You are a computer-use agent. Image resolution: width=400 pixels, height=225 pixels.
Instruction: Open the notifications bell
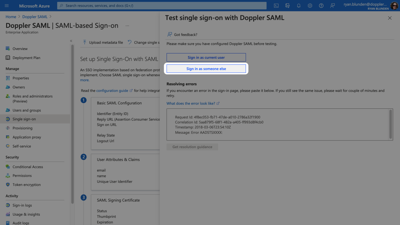[x=299, y=6]
